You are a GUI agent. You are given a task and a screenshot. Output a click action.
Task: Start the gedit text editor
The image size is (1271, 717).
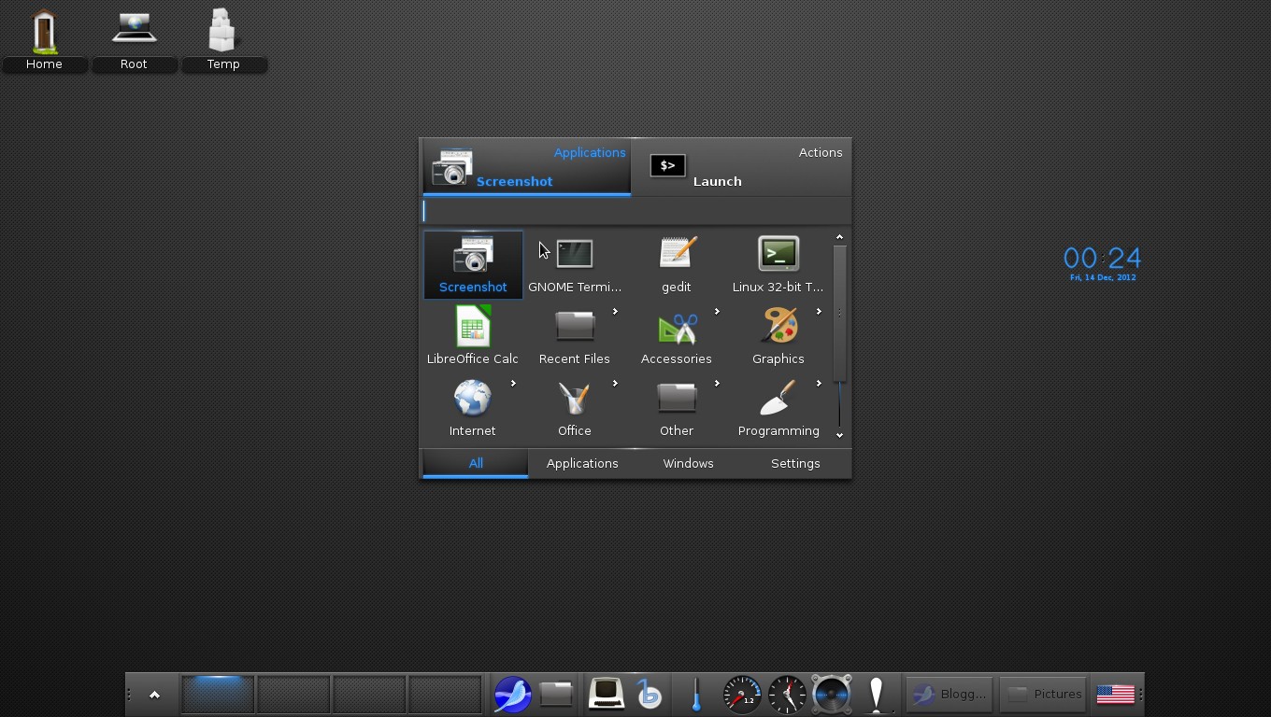pos(676,253)
